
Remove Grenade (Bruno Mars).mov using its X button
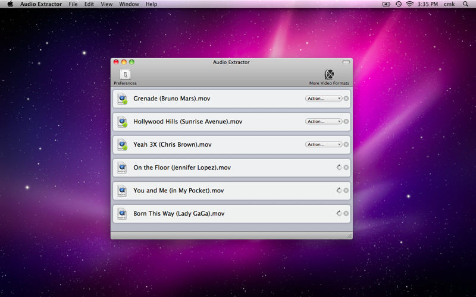coord(346,99)
